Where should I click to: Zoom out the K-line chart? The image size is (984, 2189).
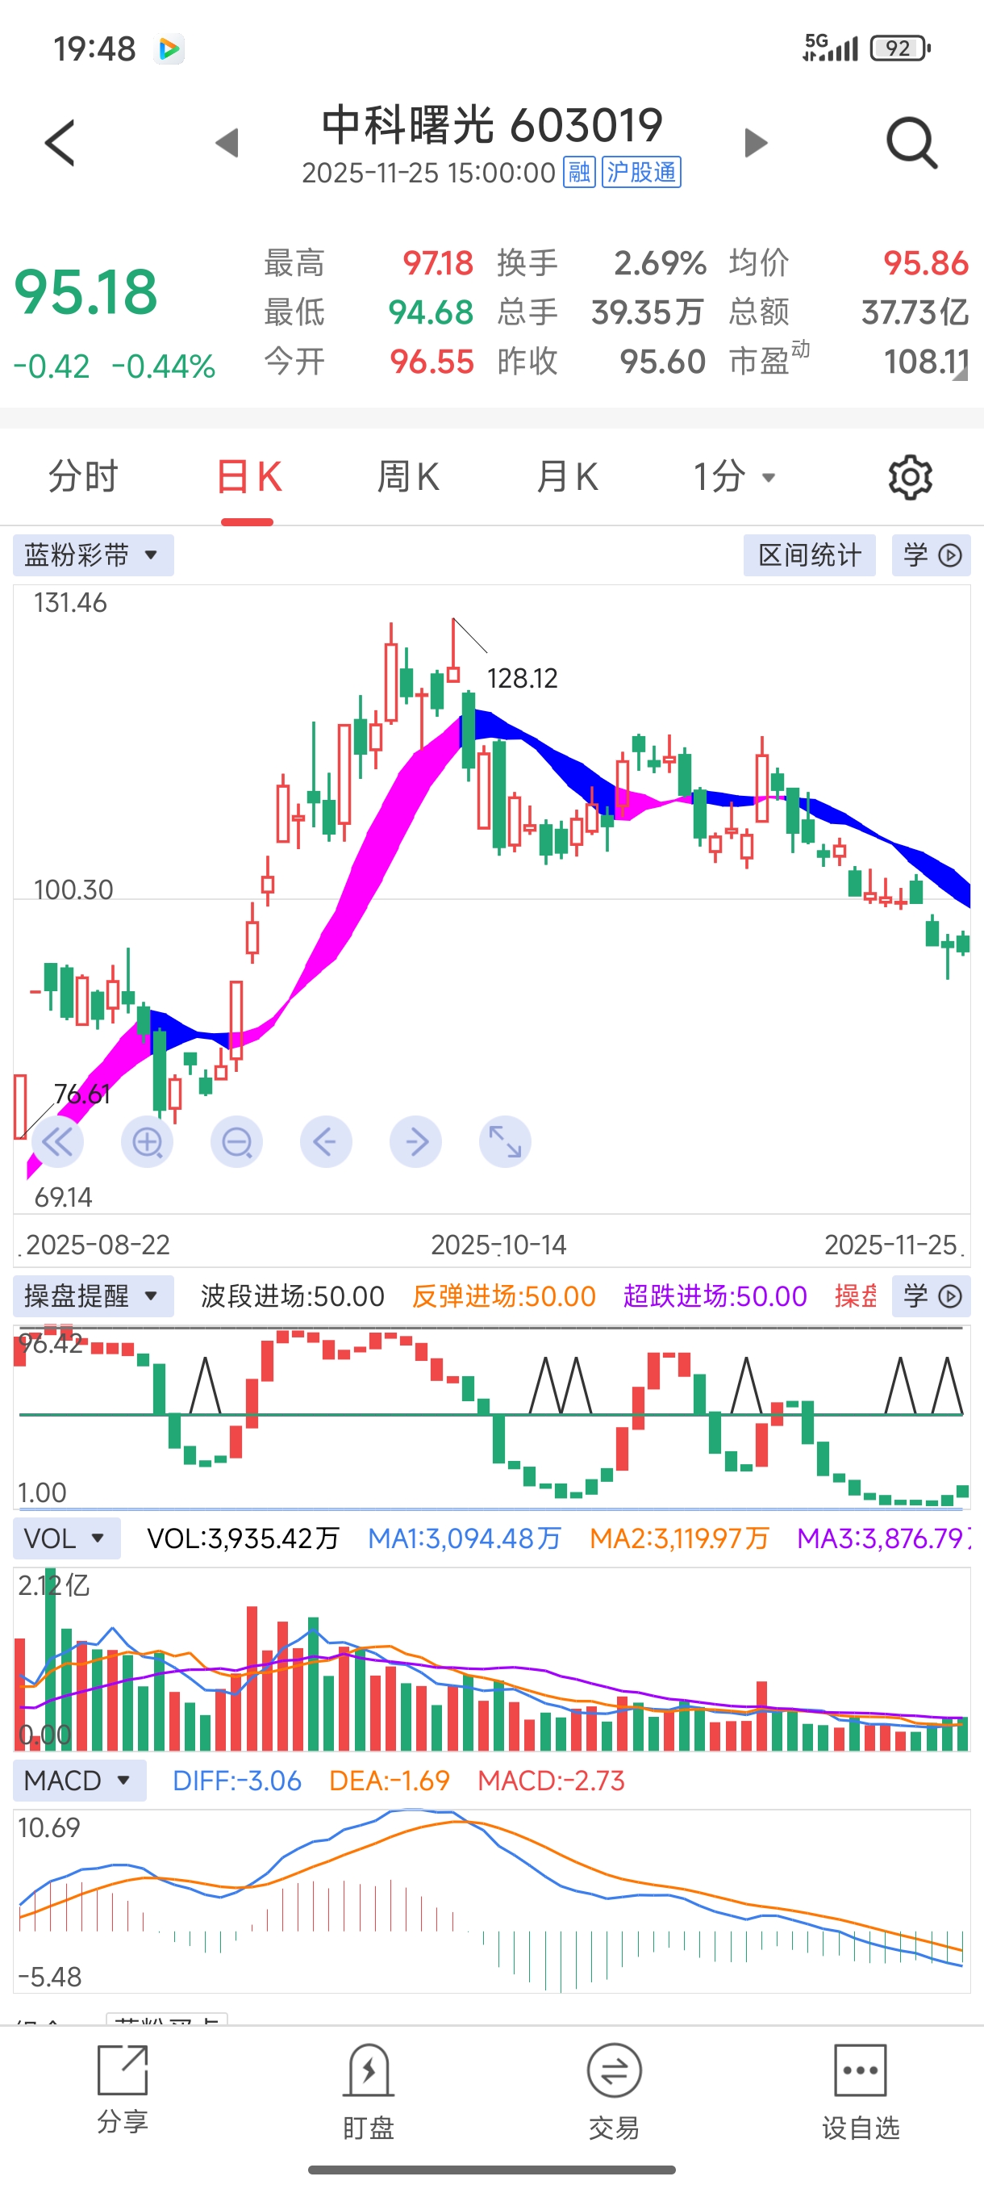pos(237,1142)
